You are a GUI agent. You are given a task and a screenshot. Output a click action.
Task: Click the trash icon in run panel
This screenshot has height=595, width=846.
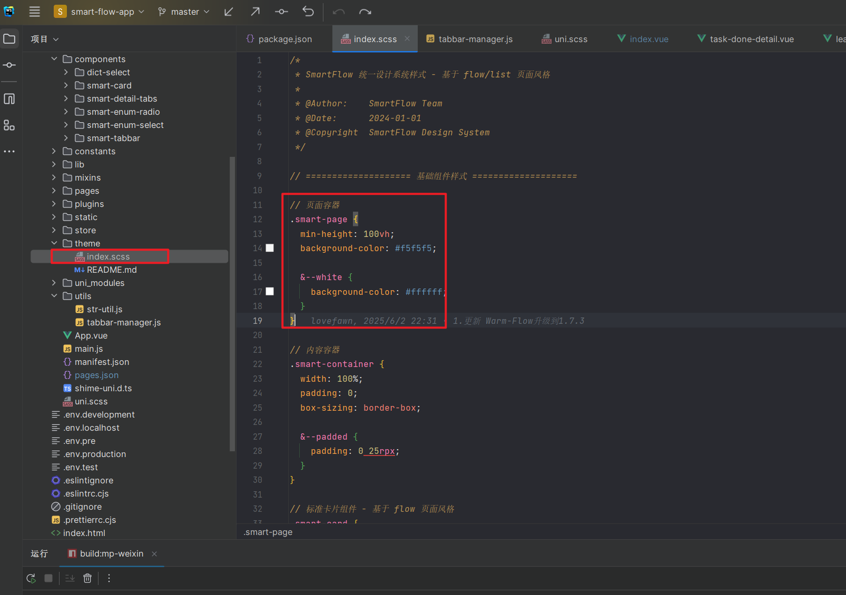tap(87, 578)
